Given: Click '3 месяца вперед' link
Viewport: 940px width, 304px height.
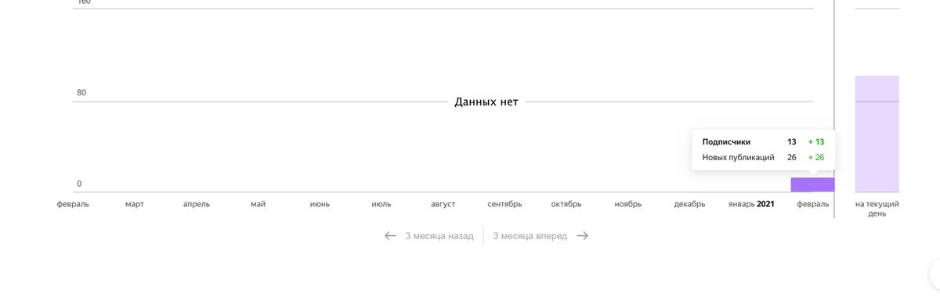Looking at the screenshot, I should click(x=530, y=236).
